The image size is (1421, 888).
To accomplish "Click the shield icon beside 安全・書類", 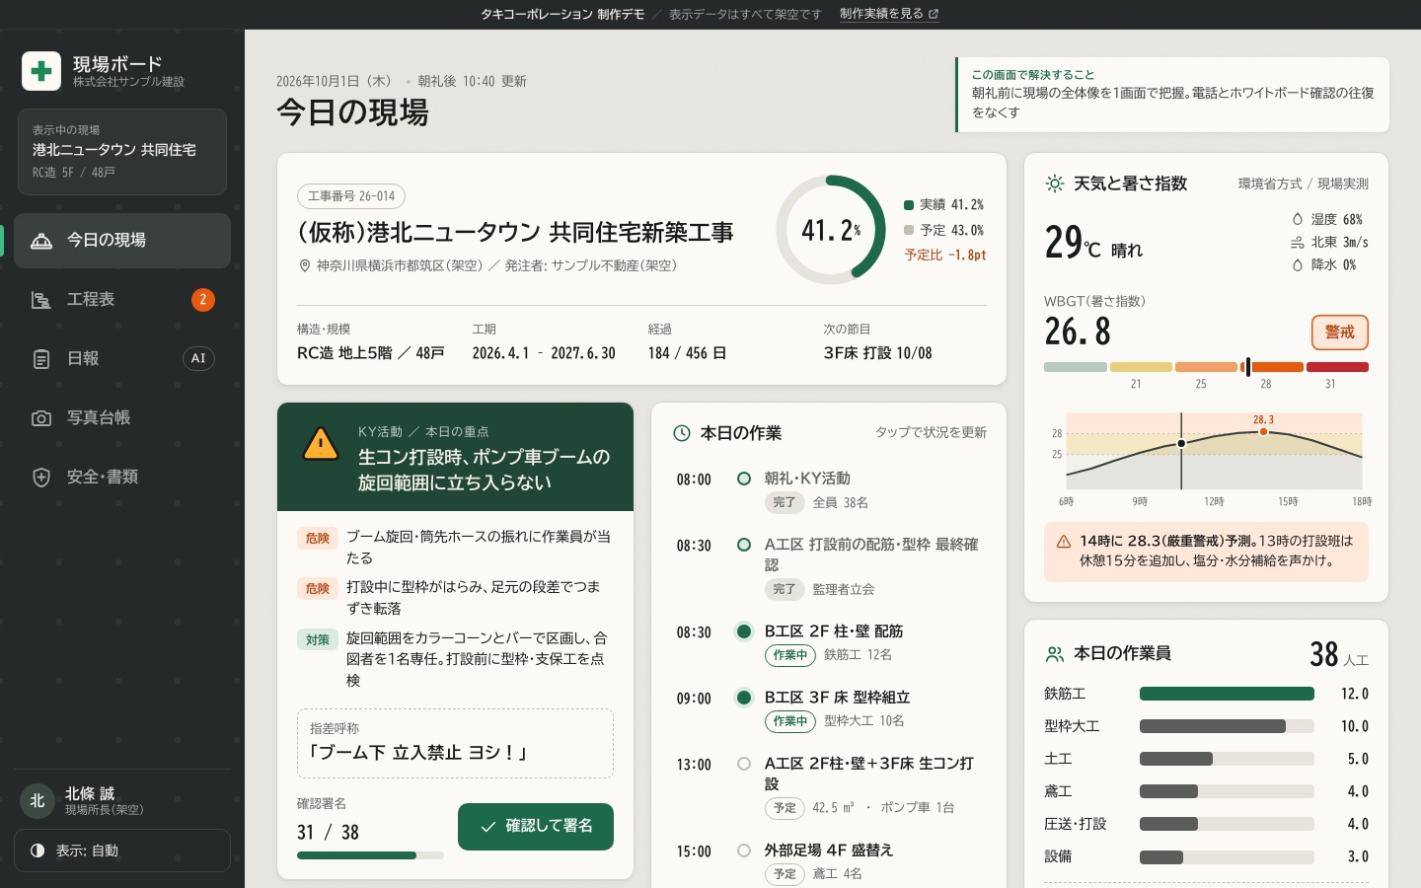I will [x=41, y=478].
